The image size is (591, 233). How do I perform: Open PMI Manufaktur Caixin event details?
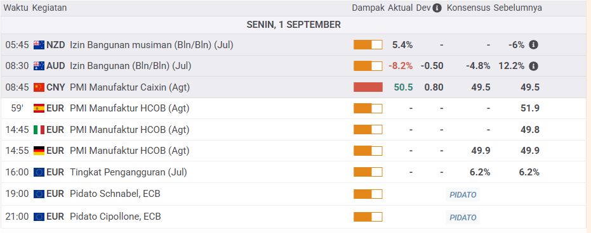130,87
